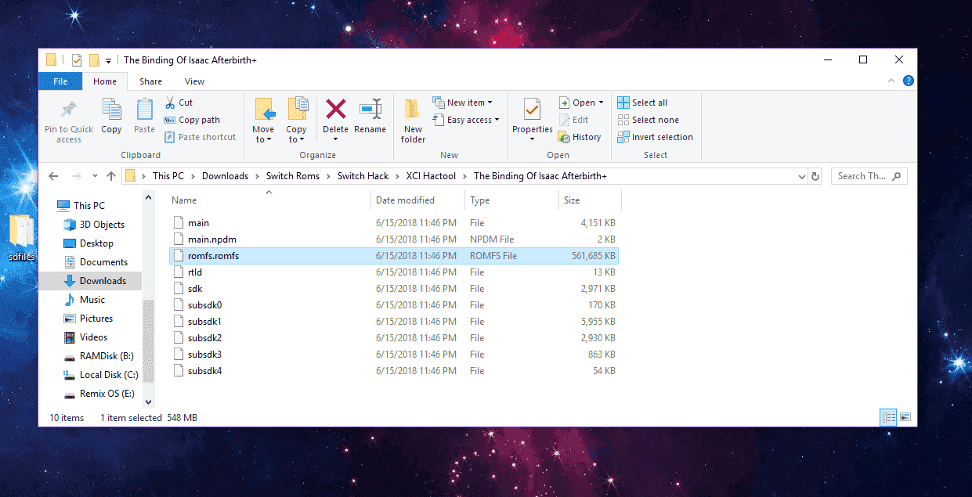
Task: Go up one folder level
Action: [111, 176]
